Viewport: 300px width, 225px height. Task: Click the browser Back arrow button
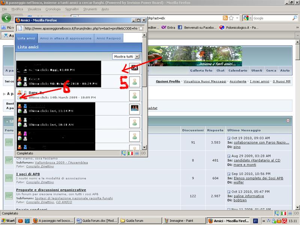[6, 18]
